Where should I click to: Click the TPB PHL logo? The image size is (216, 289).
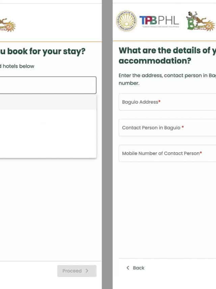pos(159,21)
